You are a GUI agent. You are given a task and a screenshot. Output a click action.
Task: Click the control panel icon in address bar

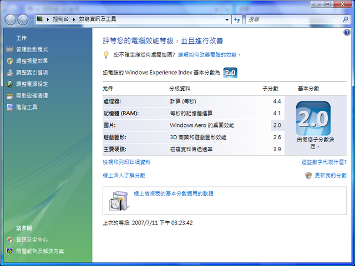40,19
